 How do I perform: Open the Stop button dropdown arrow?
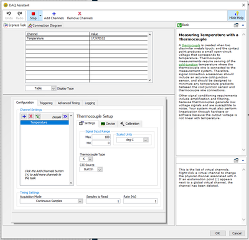[x=40, y=16]
